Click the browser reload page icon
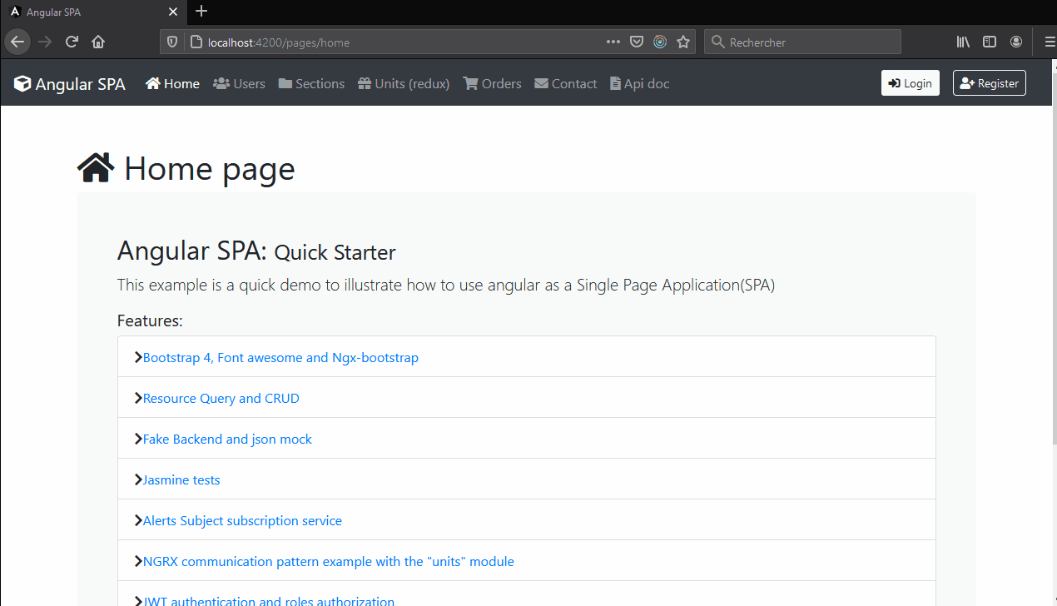The width and height of the screenshot is (1057, 606). pyautogui.click(x=71, y=42)
